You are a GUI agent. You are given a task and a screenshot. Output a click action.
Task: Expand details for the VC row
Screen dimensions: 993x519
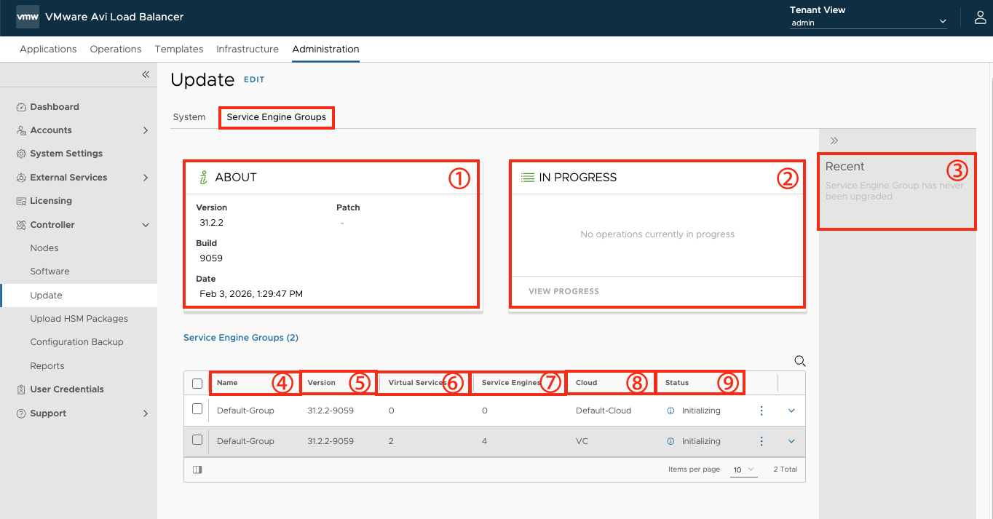(791, 441)
